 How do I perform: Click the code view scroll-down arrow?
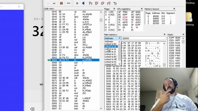coord(101,108)
